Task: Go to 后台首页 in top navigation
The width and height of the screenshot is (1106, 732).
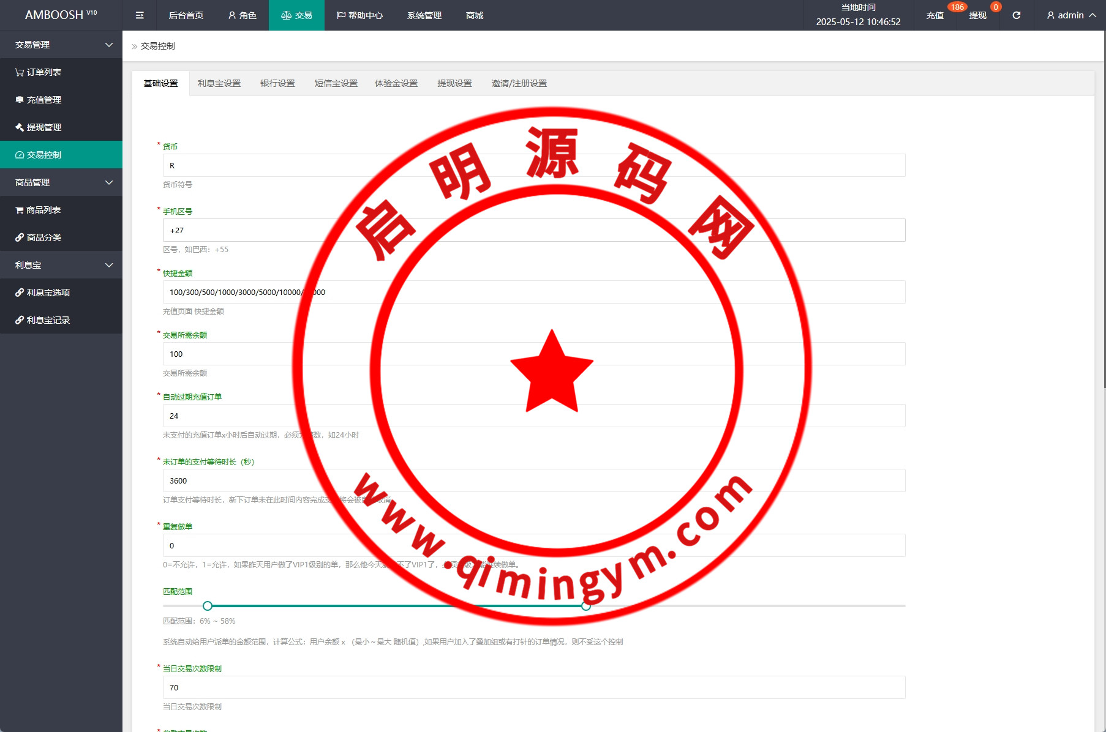Action: click(186, 15)
